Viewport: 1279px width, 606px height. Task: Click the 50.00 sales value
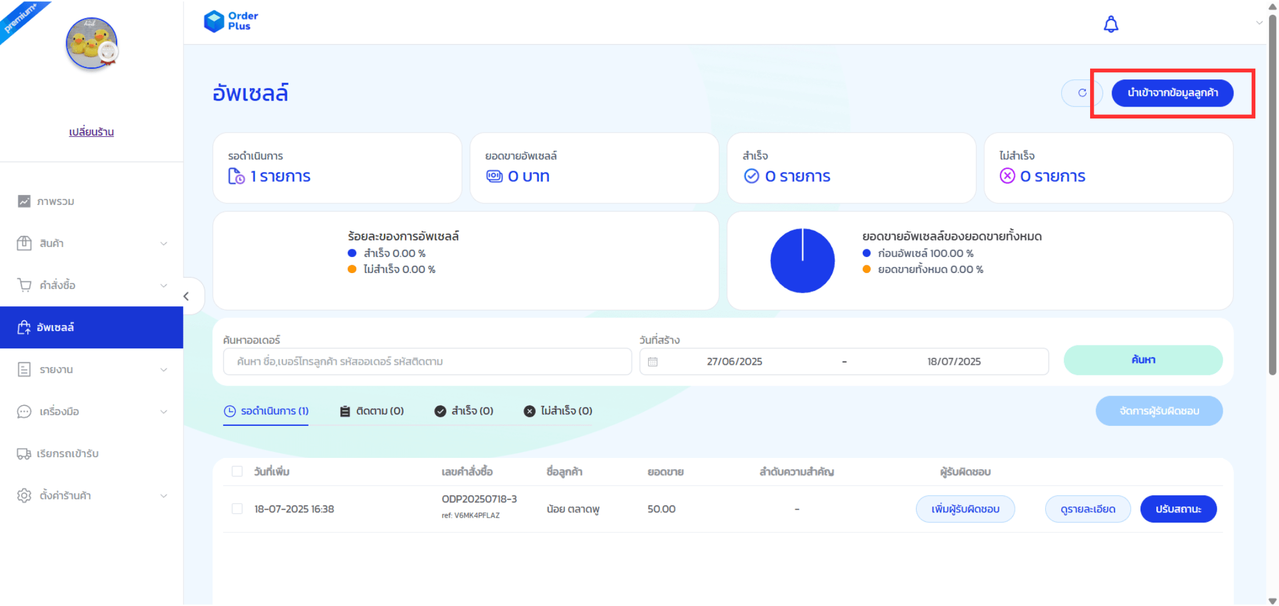tap(661, 509)
